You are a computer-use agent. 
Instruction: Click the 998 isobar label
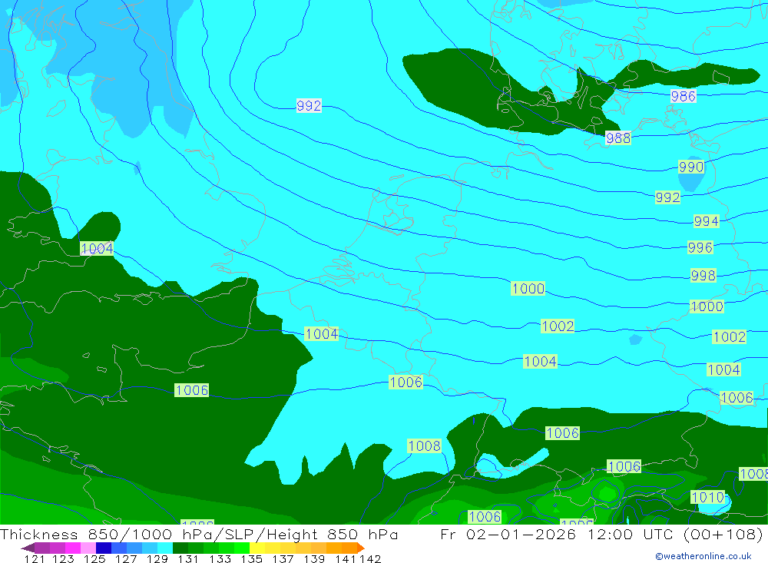(x=703, y=276)
